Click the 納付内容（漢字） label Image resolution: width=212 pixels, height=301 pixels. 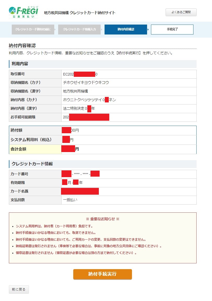(x=24, y=108)
